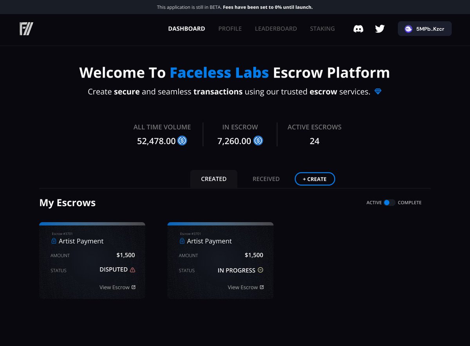
Task: Open the 5MPb..Kzcr wallet button
Action: coord(425,29)
